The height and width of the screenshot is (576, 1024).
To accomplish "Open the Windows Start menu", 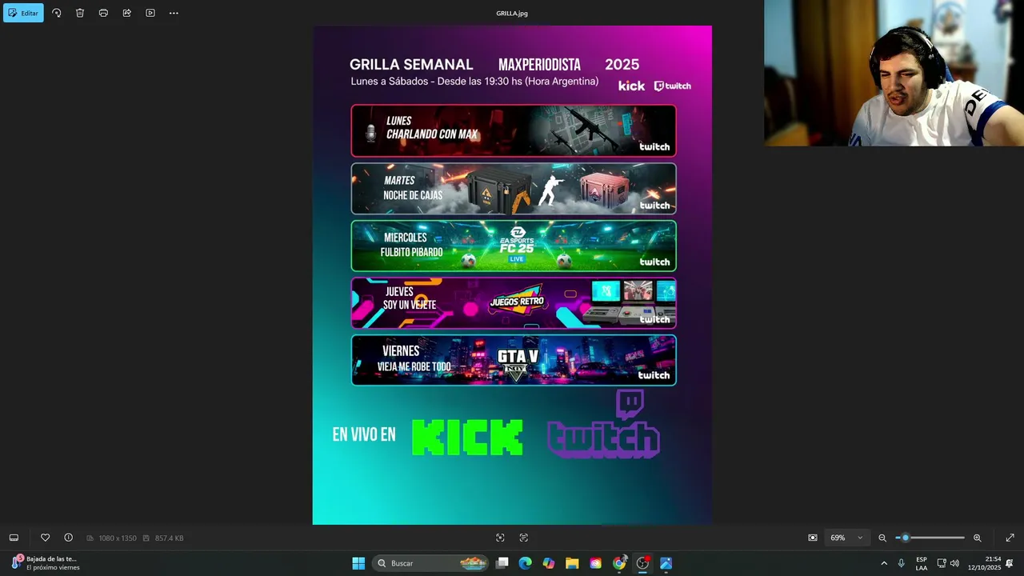I will (x=358, y=563).
